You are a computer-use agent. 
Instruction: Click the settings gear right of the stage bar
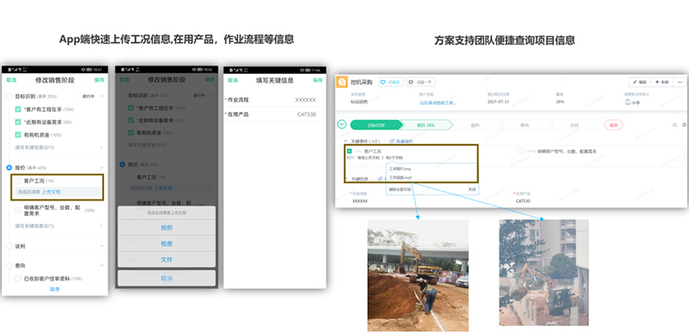click(x=685, y=125)
